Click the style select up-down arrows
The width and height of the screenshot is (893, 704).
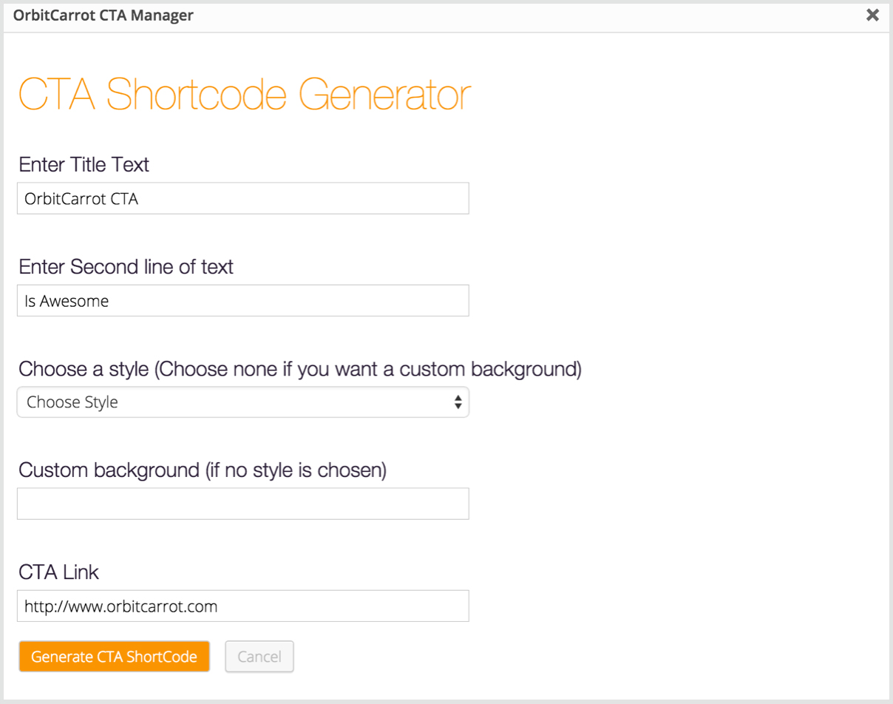458,402
